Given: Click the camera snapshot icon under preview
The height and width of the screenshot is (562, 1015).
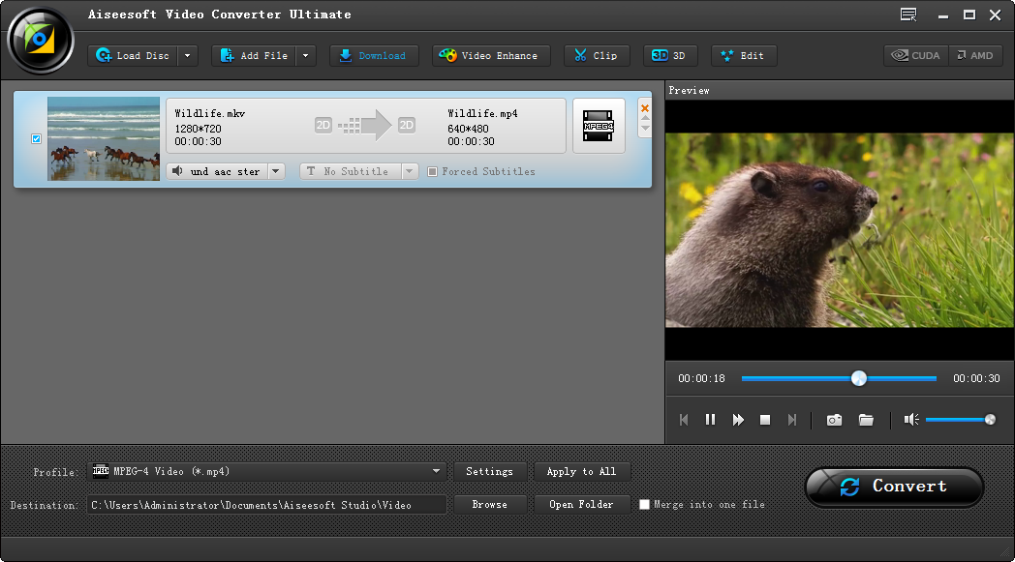Looking at the screenshot, I should 834,420.
